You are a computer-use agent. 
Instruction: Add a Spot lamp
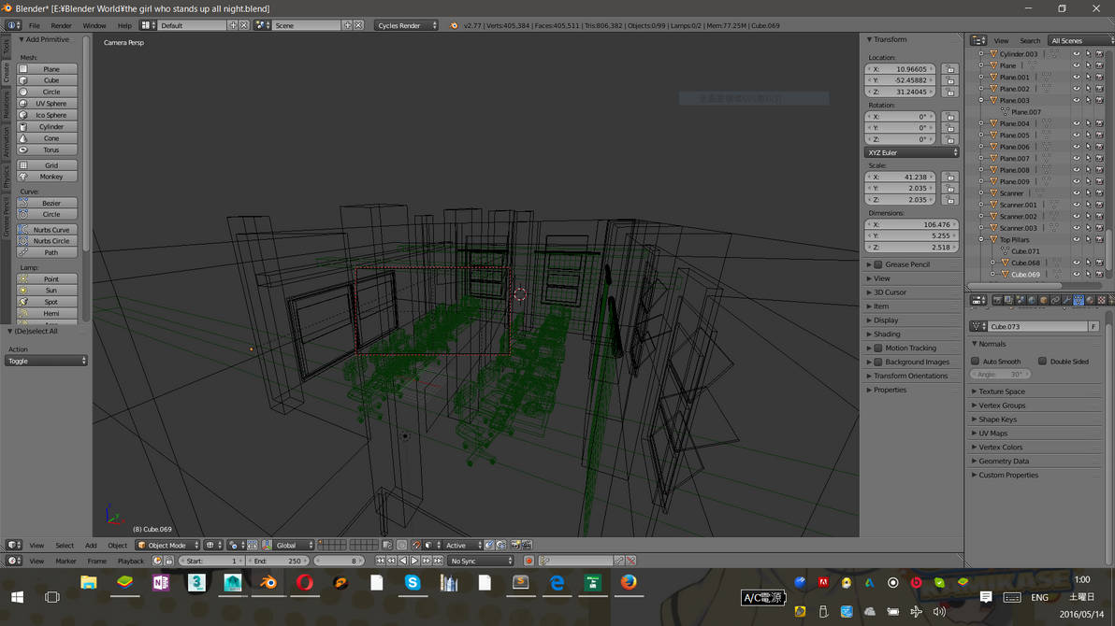47,302
